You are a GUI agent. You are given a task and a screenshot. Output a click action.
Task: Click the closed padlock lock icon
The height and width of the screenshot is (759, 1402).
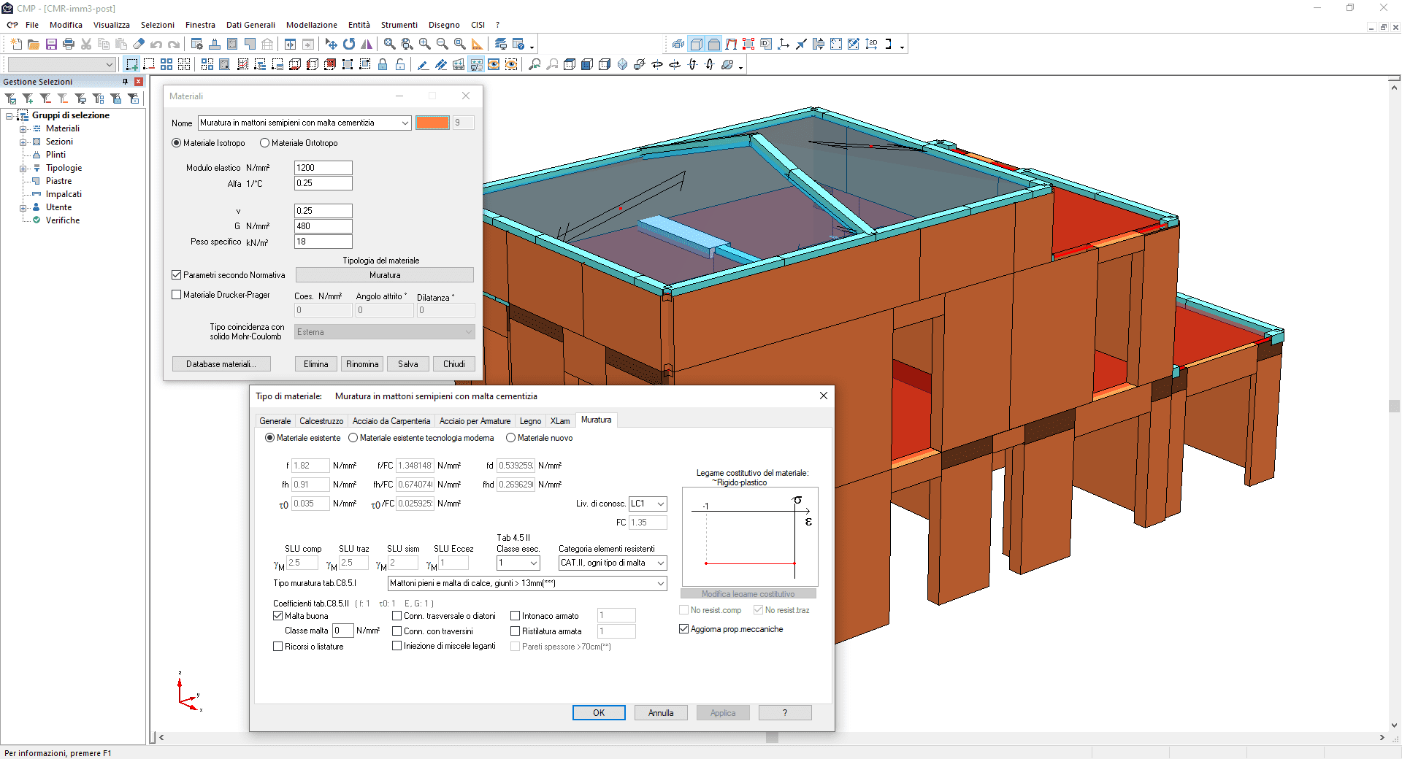383,65
